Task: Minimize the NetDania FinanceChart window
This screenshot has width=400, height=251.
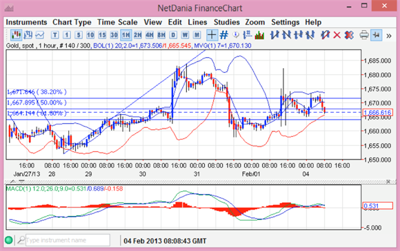Action: (349, 6)
